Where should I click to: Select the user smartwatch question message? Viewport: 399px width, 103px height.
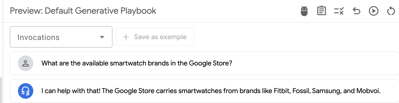(204, 64)
